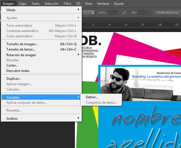Select the highlighted Variables entry
Screen dimensions: 181x148
(x=41, y=97)
